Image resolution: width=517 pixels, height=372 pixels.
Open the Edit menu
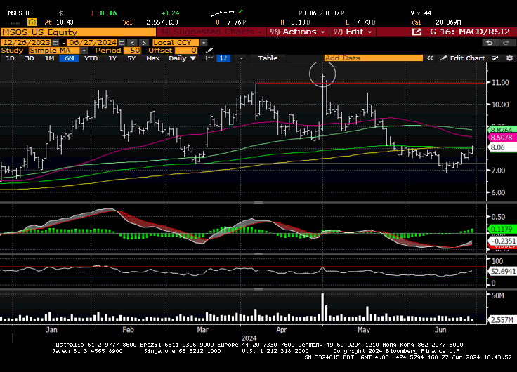click(353, 32)
